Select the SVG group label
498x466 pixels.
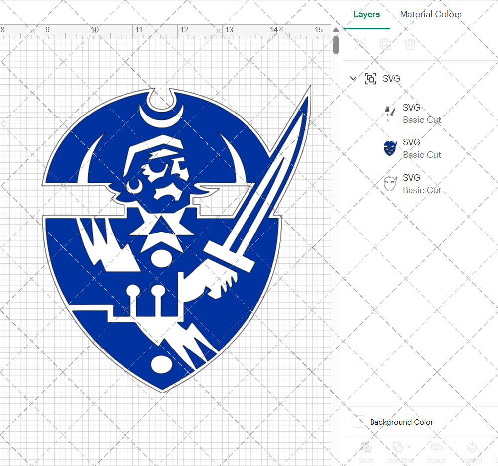point(391,78)
